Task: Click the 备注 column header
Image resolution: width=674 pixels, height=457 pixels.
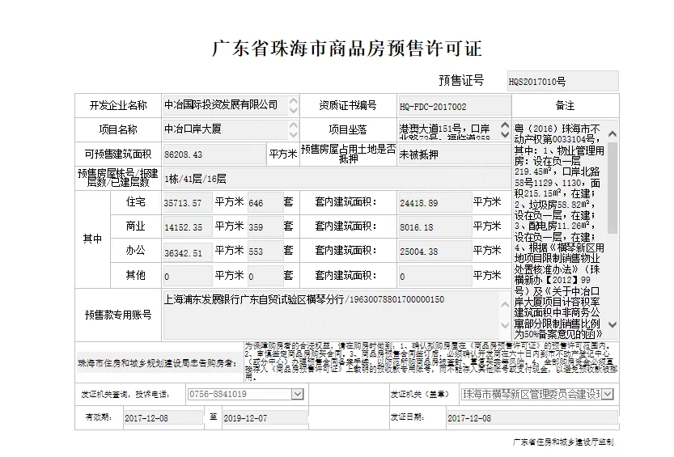Action: [x=565, y=106]
